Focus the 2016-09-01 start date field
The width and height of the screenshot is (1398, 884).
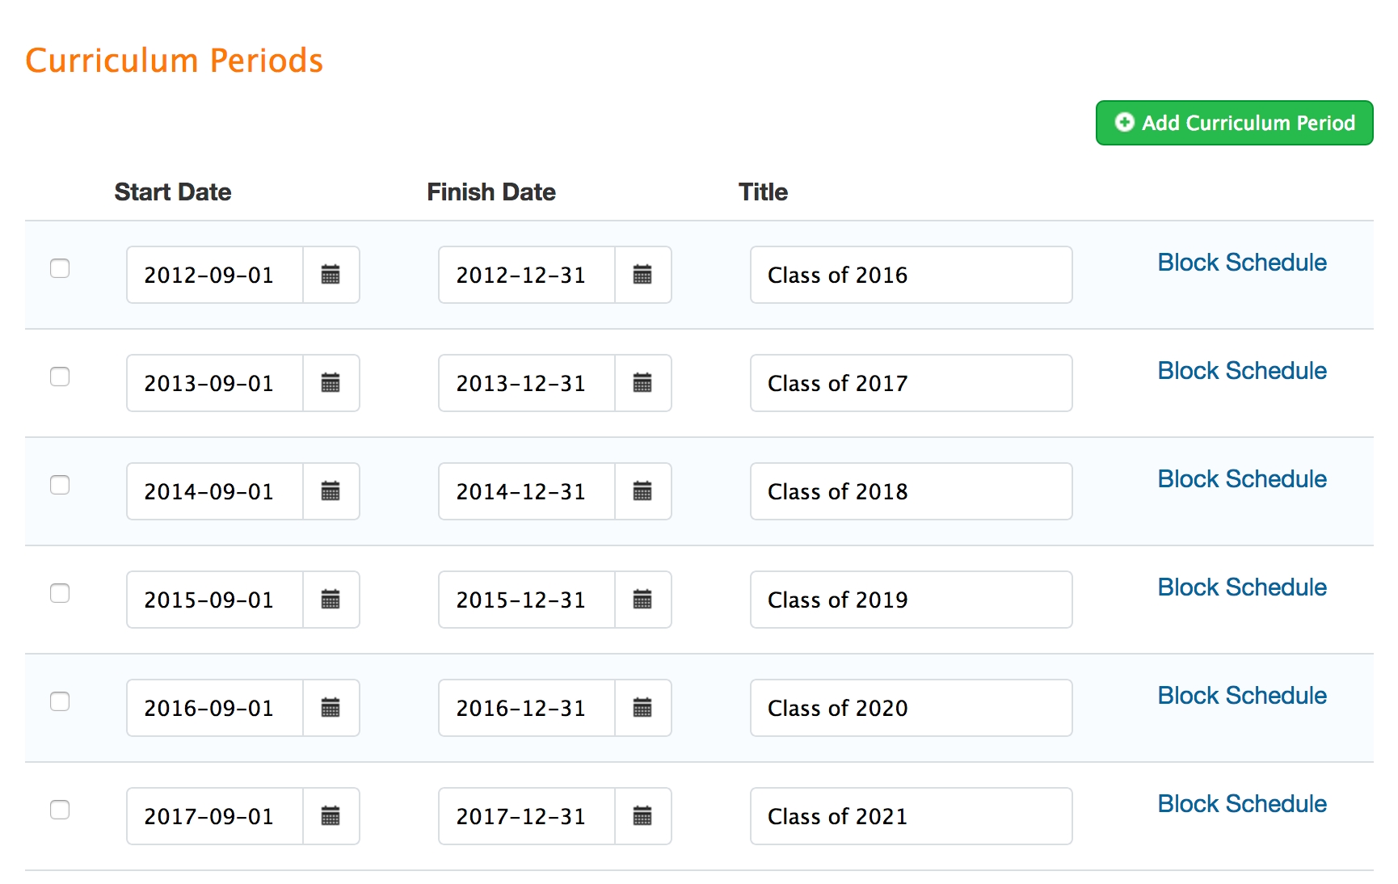(x=215, y=708)
